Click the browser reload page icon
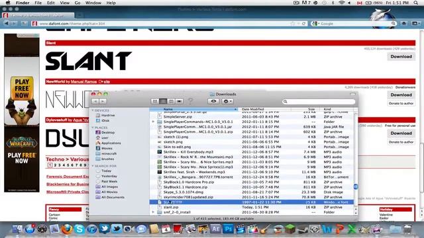Screen dimensions: 424x238 pyautogui.click(x=303, y=24)
